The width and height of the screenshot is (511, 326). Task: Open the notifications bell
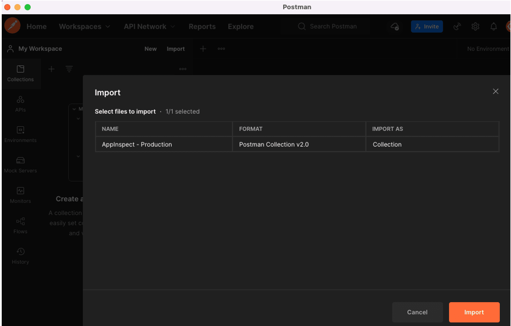tap(494, 27)
